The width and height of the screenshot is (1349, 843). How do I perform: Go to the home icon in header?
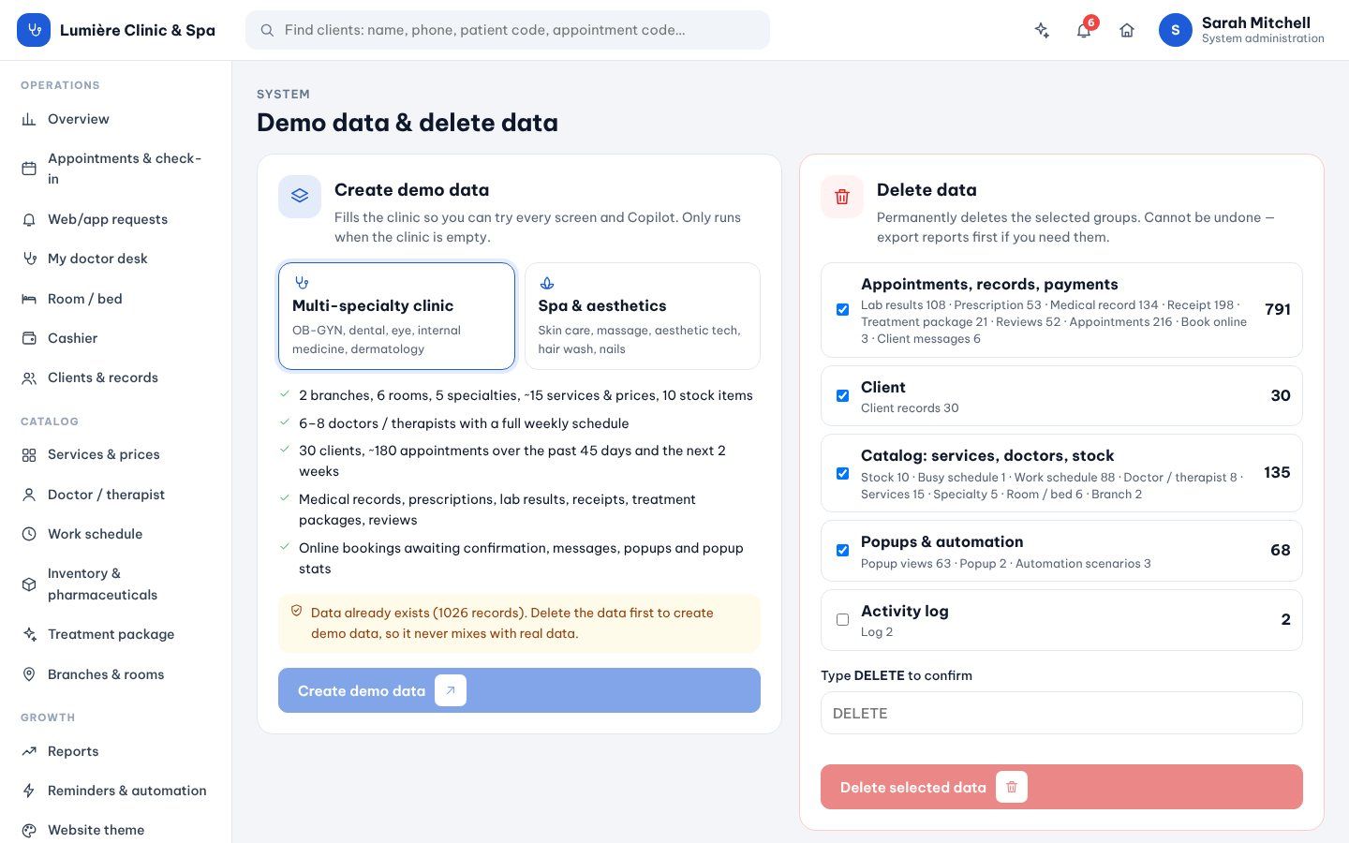pos(1127,30)
